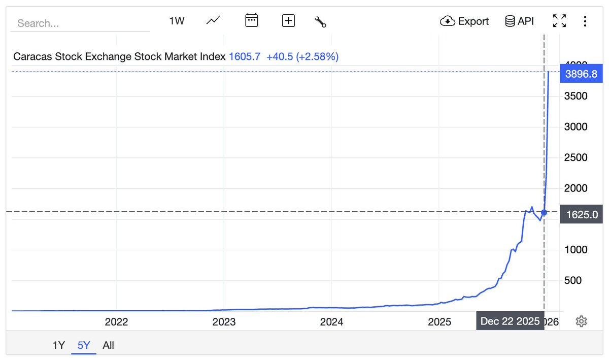The width and height of the screenshot is (609, 359).
Task: Open the wrench tools icon
Action: [x=320, y=21]
